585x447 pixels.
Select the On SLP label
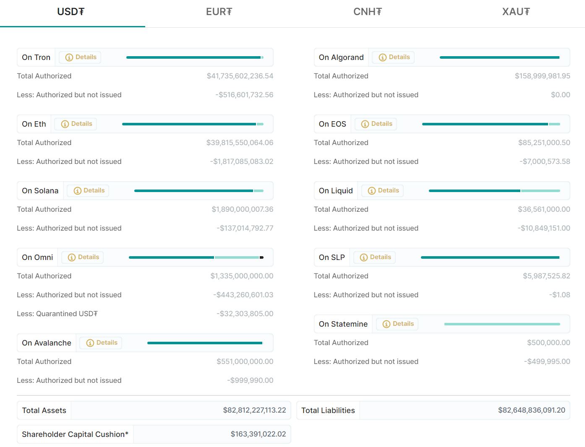click(332, 257)
